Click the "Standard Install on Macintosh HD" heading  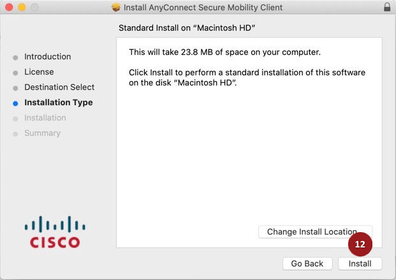[x=191, y=28]
